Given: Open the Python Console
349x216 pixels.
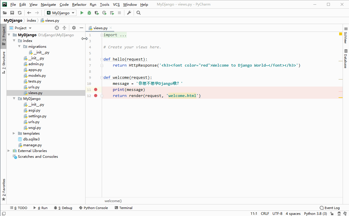Looking at the screenshot, I should 93,208.
